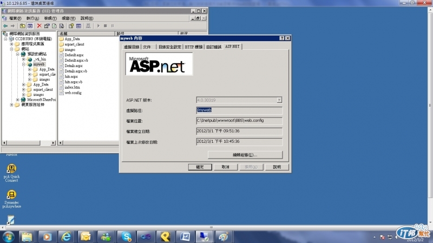
Task: Open Microsoft Word from the taskbar
Action: (x=185, y=237)
